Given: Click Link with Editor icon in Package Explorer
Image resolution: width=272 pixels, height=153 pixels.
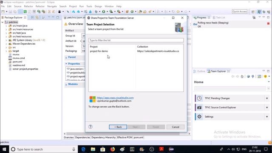Looking at the screenshot, I should (x=37, y=17).
